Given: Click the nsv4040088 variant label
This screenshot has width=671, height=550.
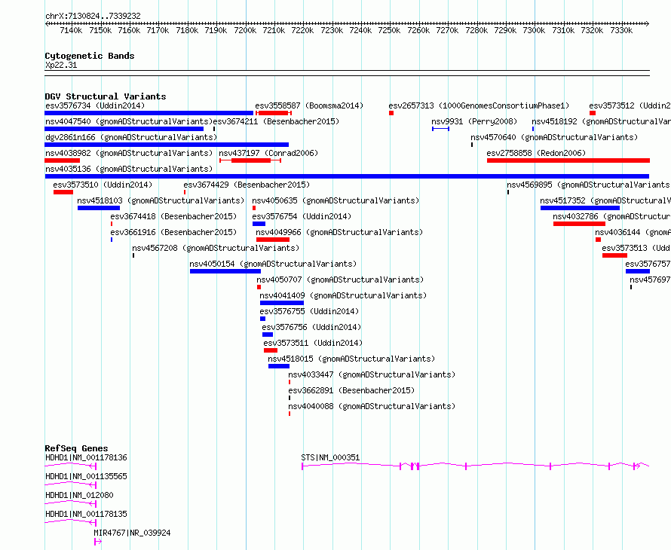Looking at the screenshot, I should 372,406.
